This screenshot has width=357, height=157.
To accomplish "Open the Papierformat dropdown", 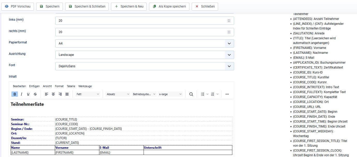I will 145,43.
